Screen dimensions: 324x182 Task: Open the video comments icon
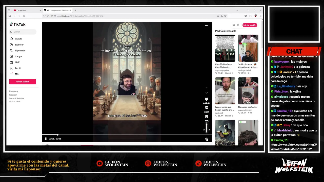click(207, 108)
